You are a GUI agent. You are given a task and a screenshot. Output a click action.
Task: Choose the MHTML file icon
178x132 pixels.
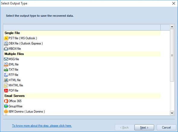6,85
